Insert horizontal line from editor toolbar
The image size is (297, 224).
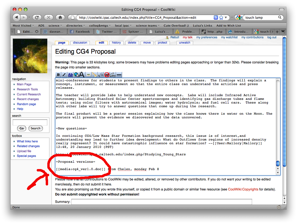(x=119, y=75)
